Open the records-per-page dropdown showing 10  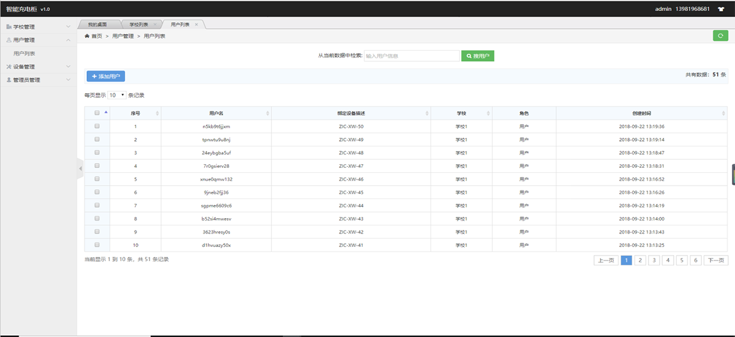coord(117,96)
